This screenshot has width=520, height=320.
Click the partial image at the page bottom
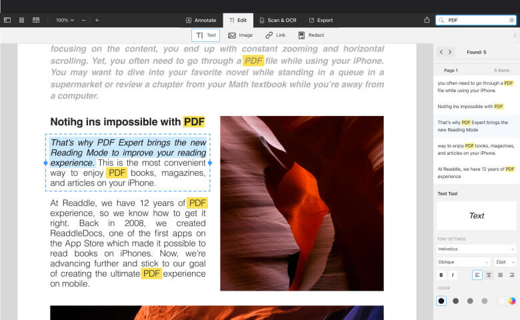point(217,313)
